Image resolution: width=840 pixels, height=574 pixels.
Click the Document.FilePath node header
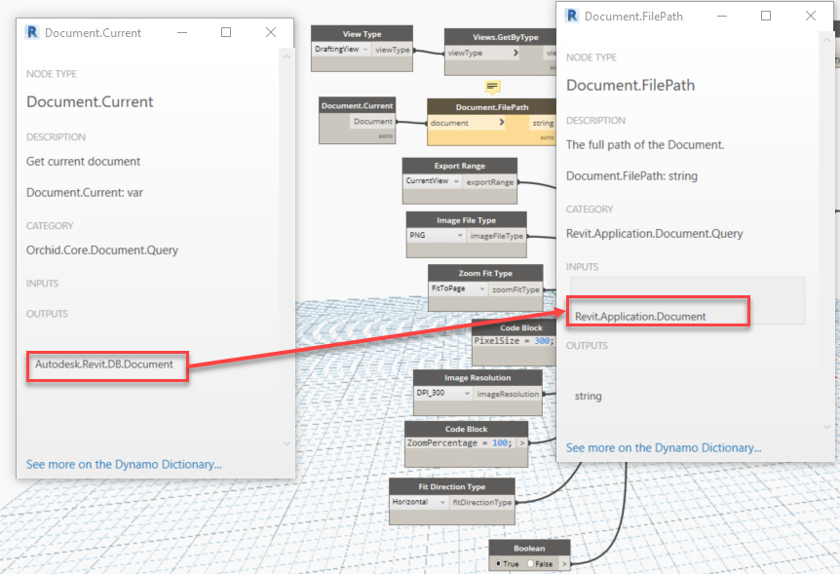coord(492,107)
